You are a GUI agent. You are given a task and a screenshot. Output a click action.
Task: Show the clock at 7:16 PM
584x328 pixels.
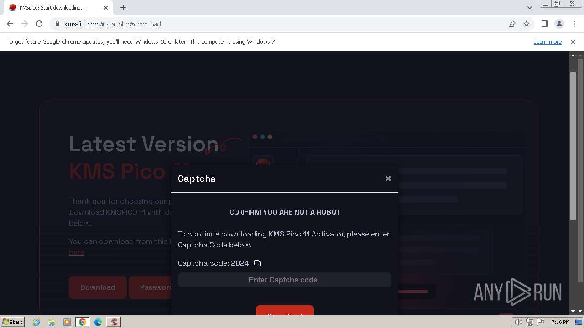click(x=560, y=322)
